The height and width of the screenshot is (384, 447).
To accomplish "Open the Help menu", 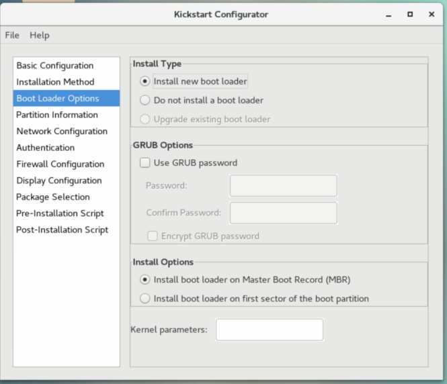I will 40,36.
